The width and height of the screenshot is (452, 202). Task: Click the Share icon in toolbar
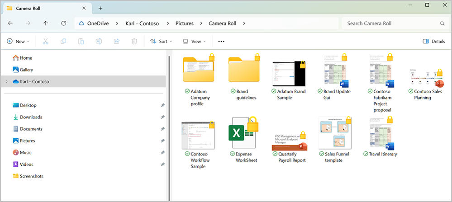click(116, 42)
